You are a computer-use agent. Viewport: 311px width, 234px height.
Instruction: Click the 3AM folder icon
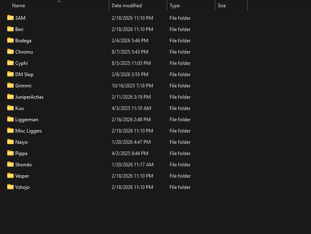(10, 18)
